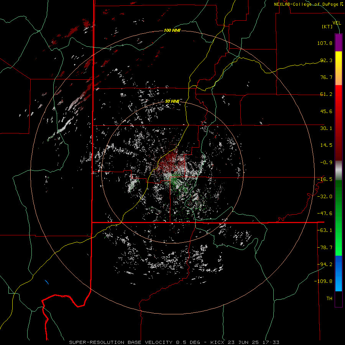Click the -0.9 scale value
This screenshot has width=345, height=345.
[x=326, y=163]
